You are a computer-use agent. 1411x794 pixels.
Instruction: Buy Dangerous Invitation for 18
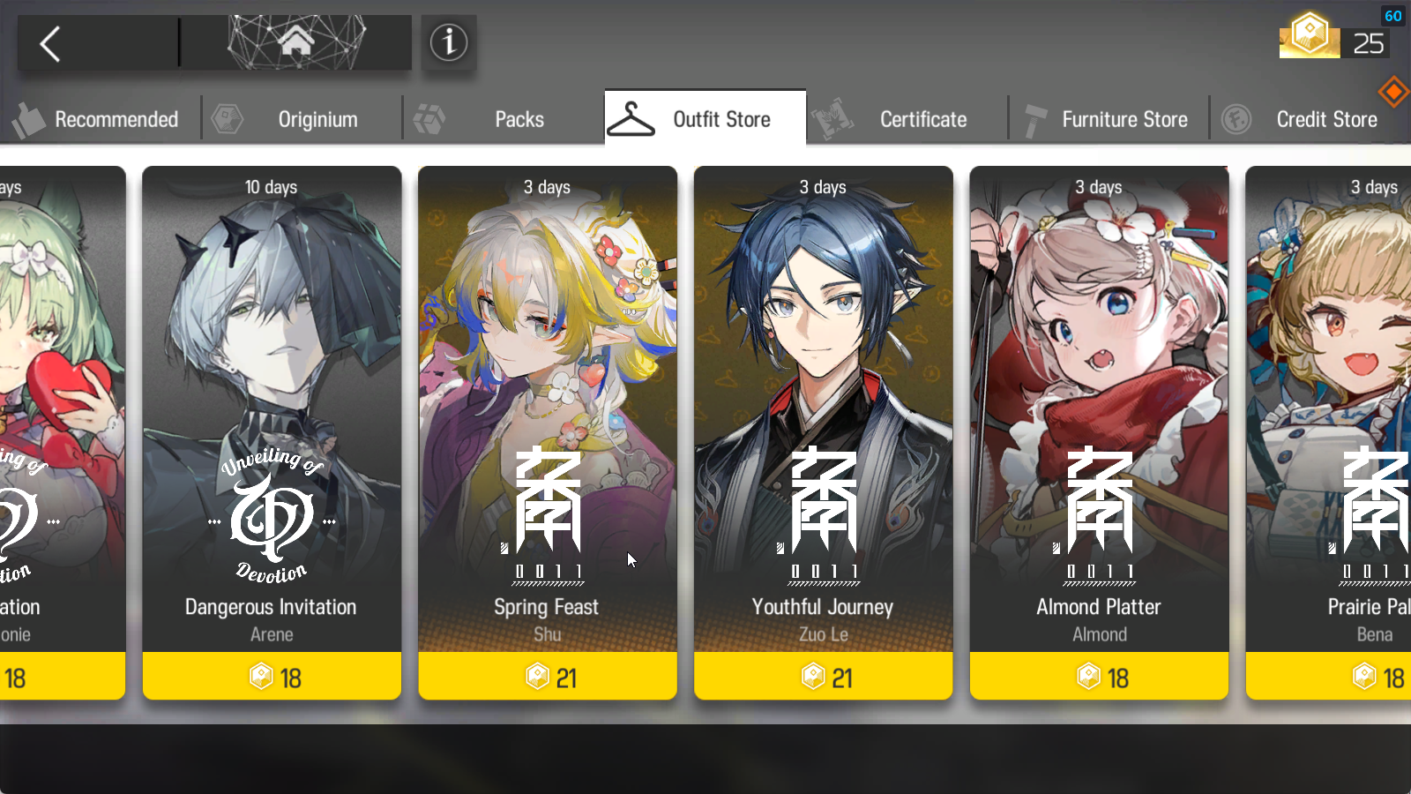point(272,677)
